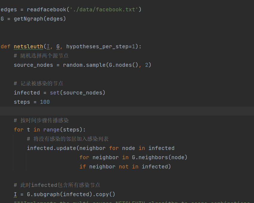The image size is (254, 203).
Task: Click the infected.update method call
Action: (x=52, y=148)
